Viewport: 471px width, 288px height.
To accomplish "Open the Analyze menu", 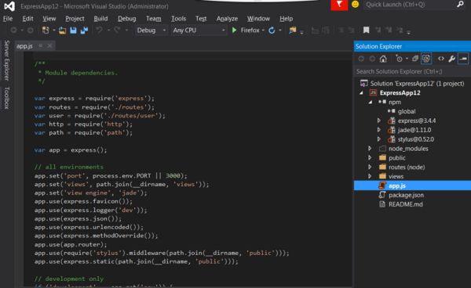I will click(x=227, y=19).
